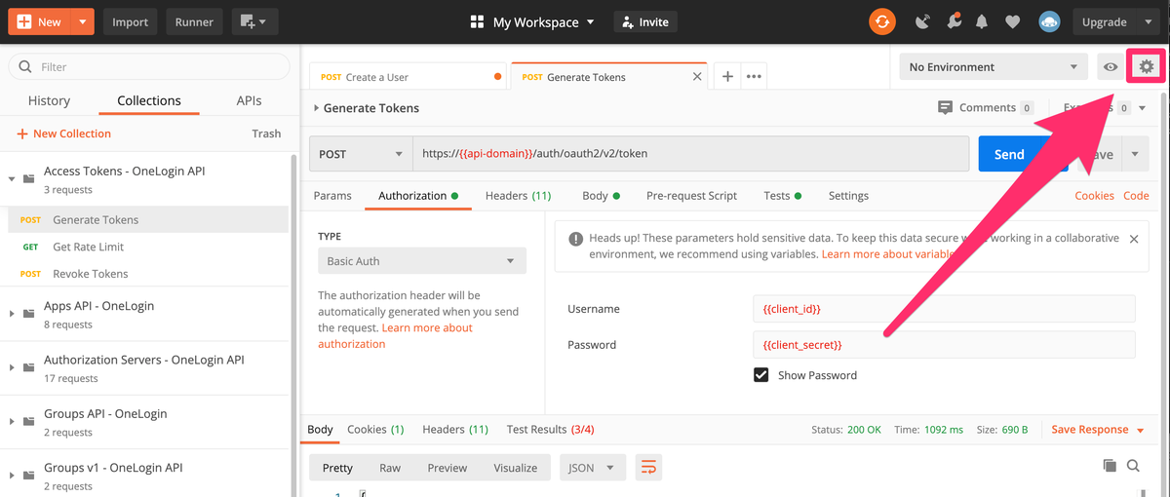Open request Settings tab
Screen dimensions: 1170x497
[848, 196]
